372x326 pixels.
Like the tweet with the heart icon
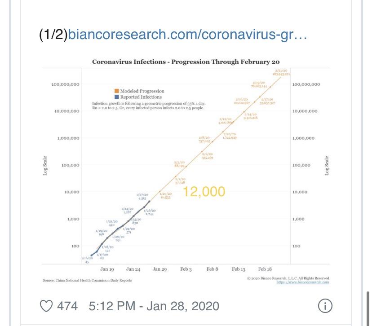(46, 306)
